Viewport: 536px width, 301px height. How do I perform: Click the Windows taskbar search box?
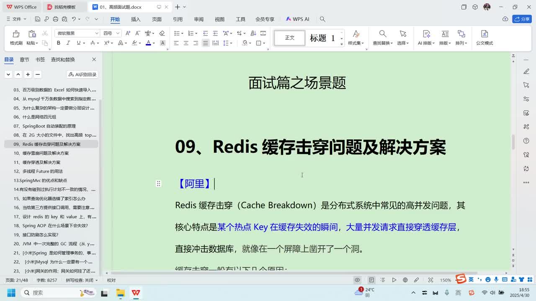click(x=59, y=293)
